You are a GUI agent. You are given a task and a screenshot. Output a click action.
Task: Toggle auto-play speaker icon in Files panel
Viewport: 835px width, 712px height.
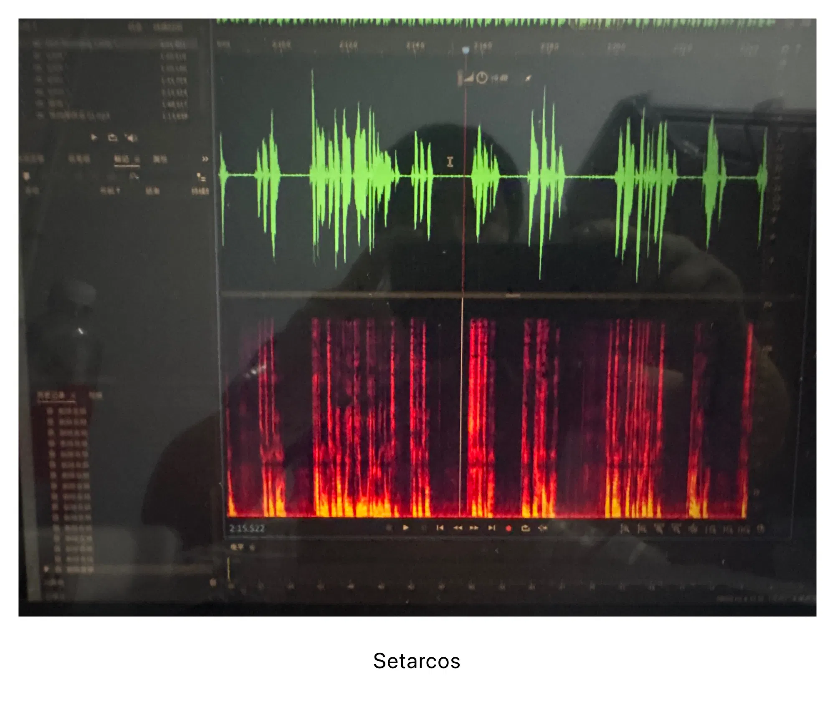tap(132, 137)
